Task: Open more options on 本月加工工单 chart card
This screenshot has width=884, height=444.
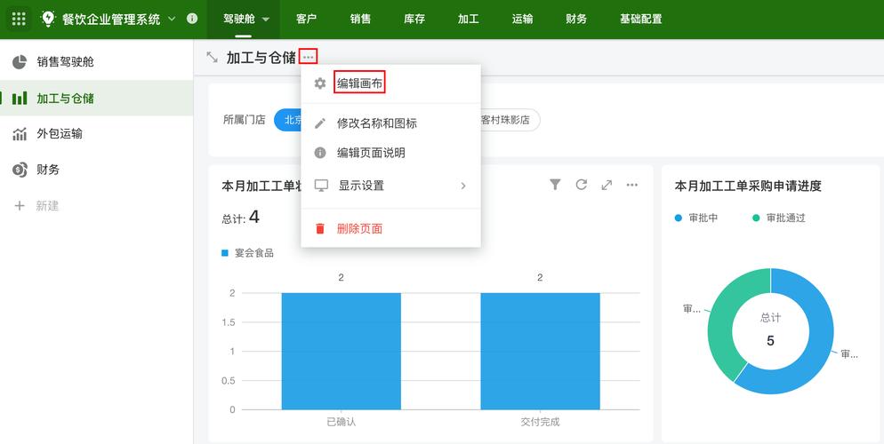Action: tap(632, 185)
